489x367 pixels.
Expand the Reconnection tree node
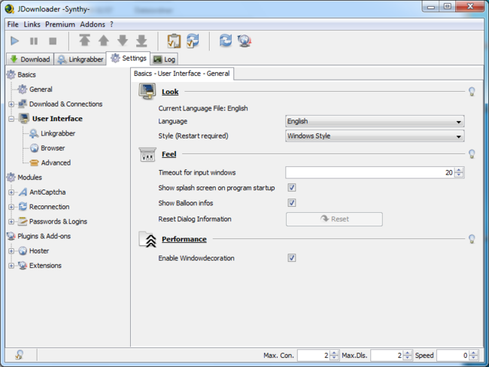11,207
